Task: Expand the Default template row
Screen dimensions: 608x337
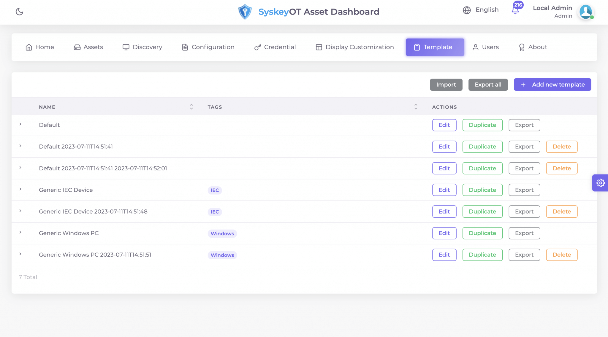Action: [20, 125]
